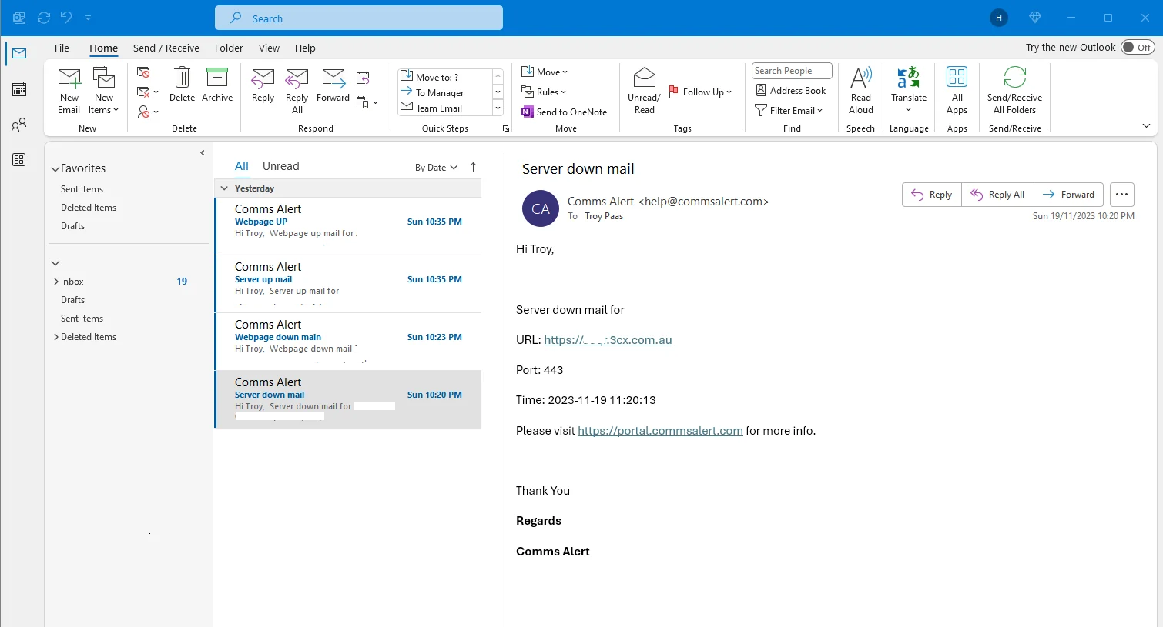The width and height of the screenshot is (1163, 627).
Task: Select Drafts under Favorites
Action: coord(72,226)
